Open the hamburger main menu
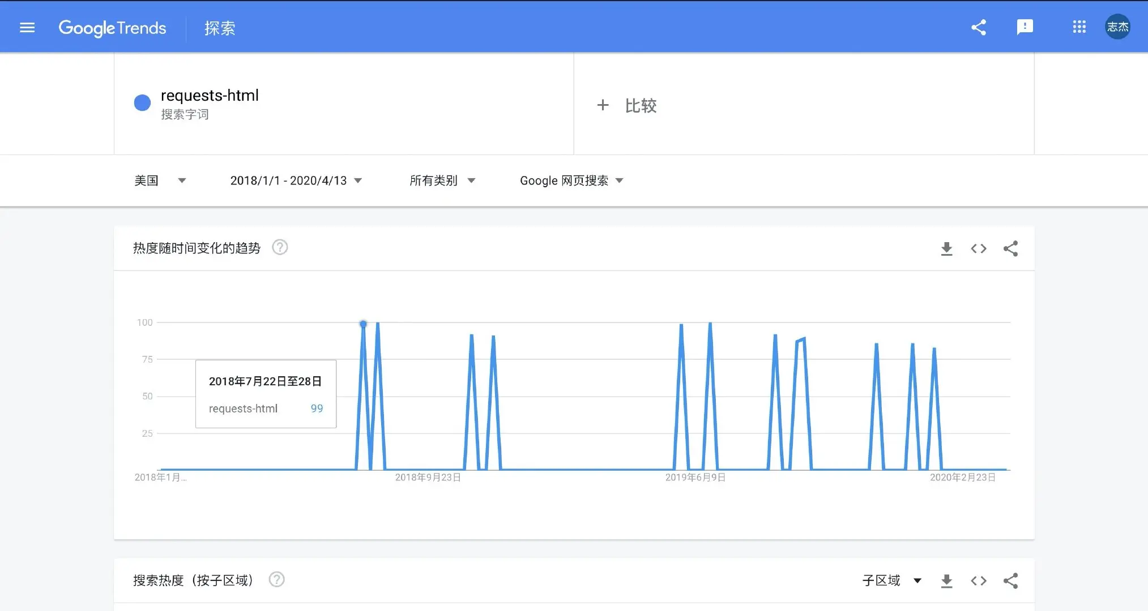This screenshot has height=611, width=1148. [x=27, y=27]
